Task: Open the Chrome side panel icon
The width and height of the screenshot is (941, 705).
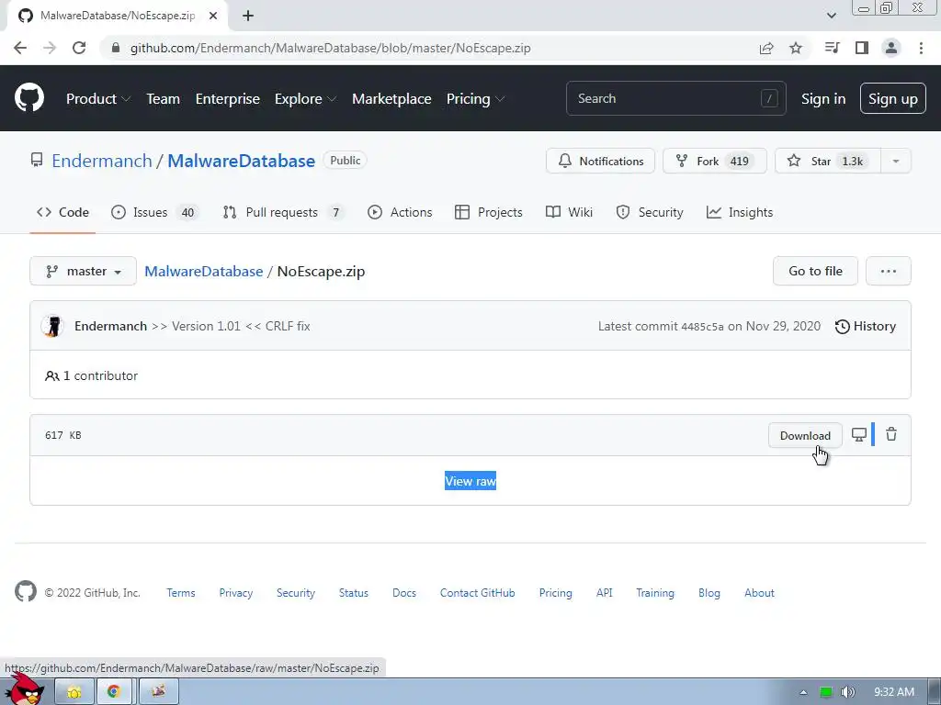Action: coord(862,48)
